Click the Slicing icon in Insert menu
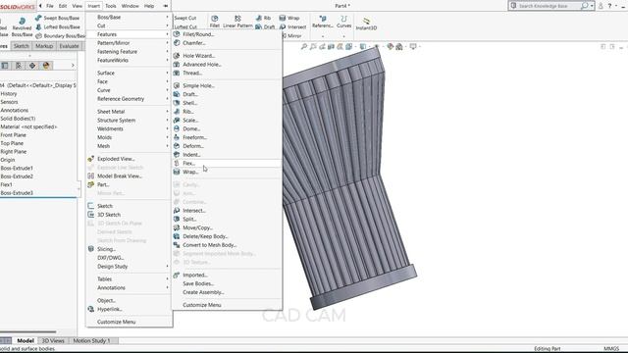 (91, 249)
